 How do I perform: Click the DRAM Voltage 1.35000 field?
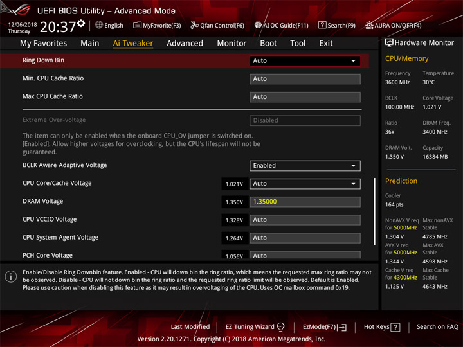coord(305,202)
